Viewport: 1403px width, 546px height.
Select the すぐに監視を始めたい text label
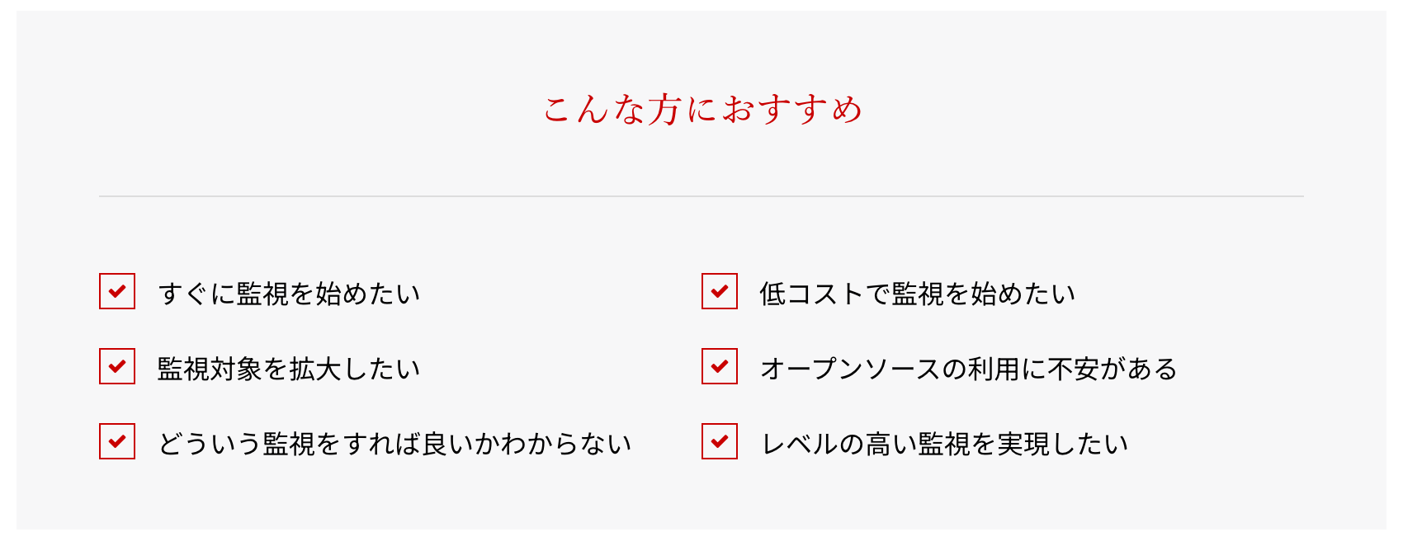tap(289, 294)
